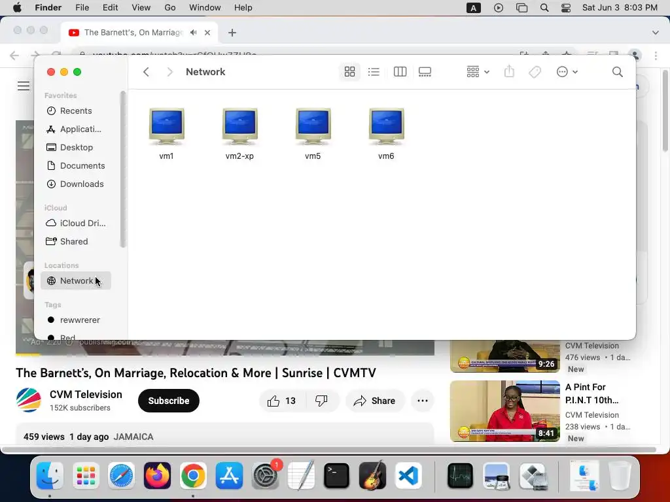
Task: Open Trash in the Dock
Action: (620, 476)
